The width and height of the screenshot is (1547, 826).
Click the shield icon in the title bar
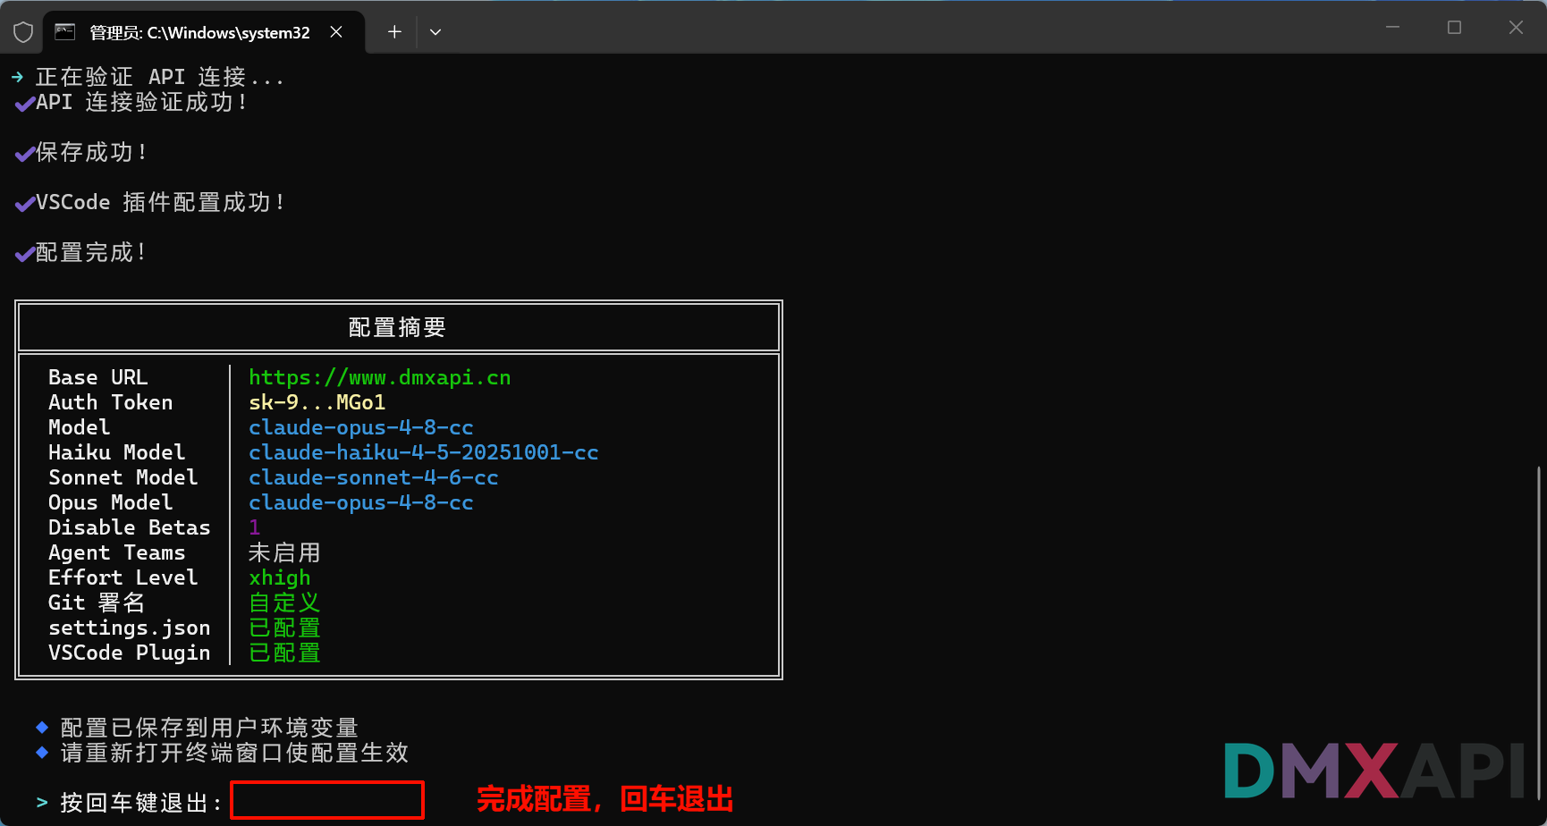[23, 32]
